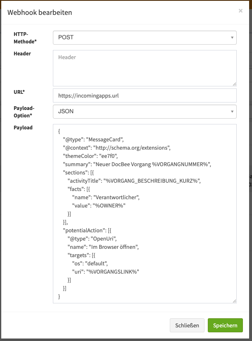
Task: Click the resize handle of the Header textarea
Action: [x=234, y=83]
